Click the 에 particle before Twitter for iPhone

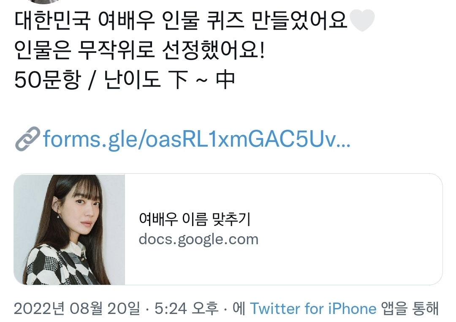pos(239,308)
